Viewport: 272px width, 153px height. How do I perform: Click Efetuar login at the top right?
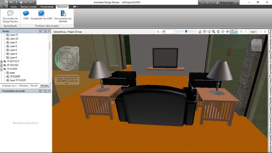click(227, 2)
